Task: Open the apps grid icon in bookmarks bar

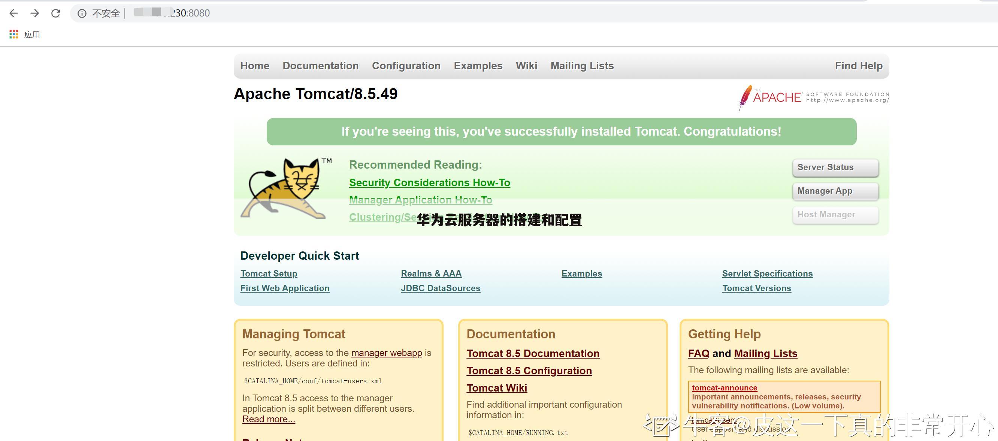Action: [14, 34]
